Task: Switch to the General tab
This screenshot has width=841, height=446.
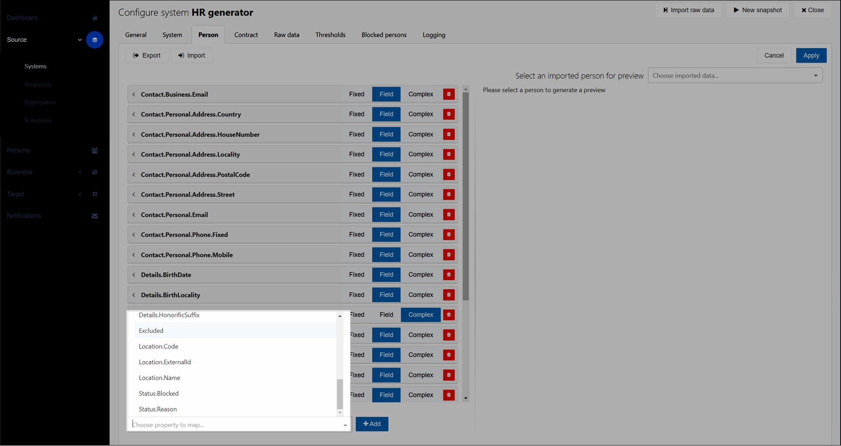Action: (136, 35)
